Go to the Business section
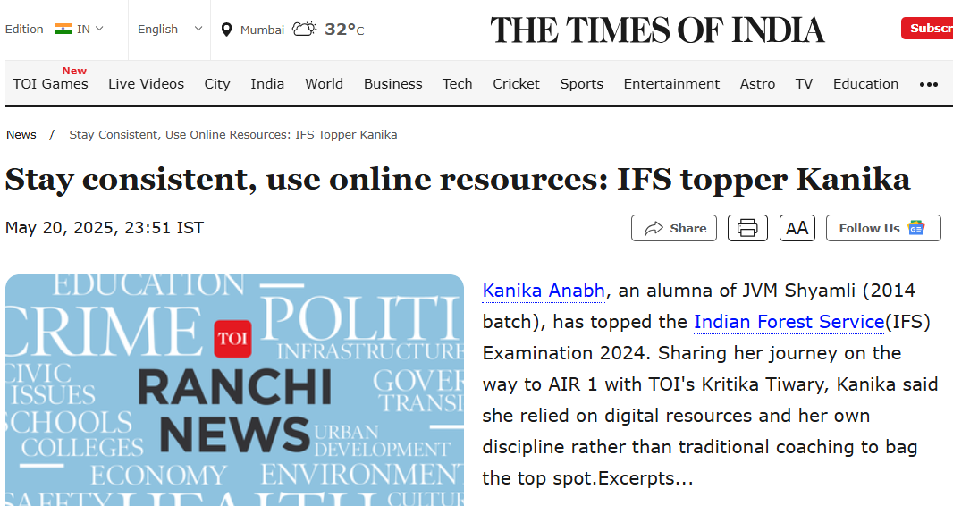Image resolution: width=953 pixels, height=506 pixels. point(392,84)
